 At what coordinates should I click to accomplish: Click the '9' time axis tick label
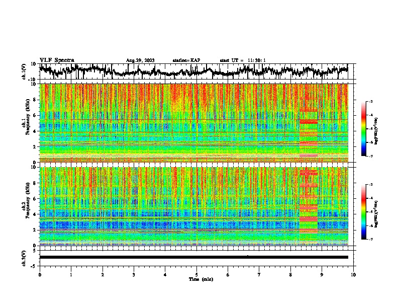point(322,275)
